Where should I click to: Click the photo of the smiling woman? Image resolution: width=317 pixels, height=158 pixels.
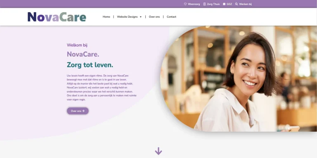pyautogui.click(x=239, y=79)
